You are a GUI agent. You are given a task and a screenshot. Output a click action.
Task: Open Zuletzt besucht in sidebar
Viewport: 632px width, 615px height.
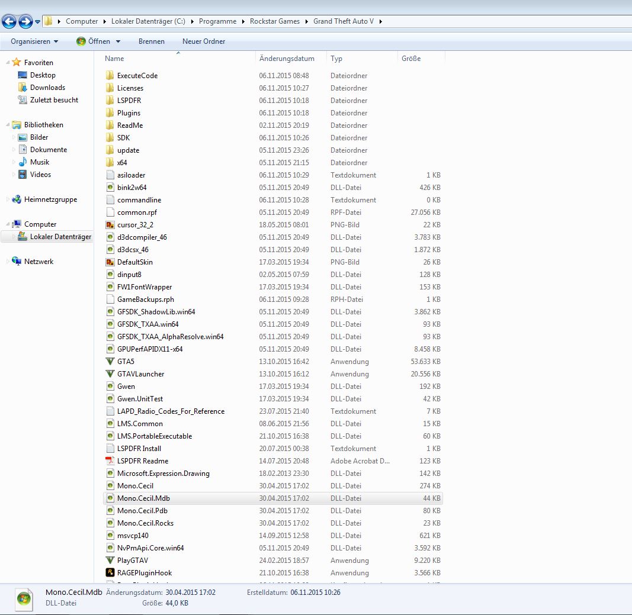click(x=54, y=100)
